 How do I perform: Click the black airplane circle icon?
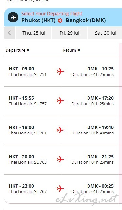click(x=13, y=17)
